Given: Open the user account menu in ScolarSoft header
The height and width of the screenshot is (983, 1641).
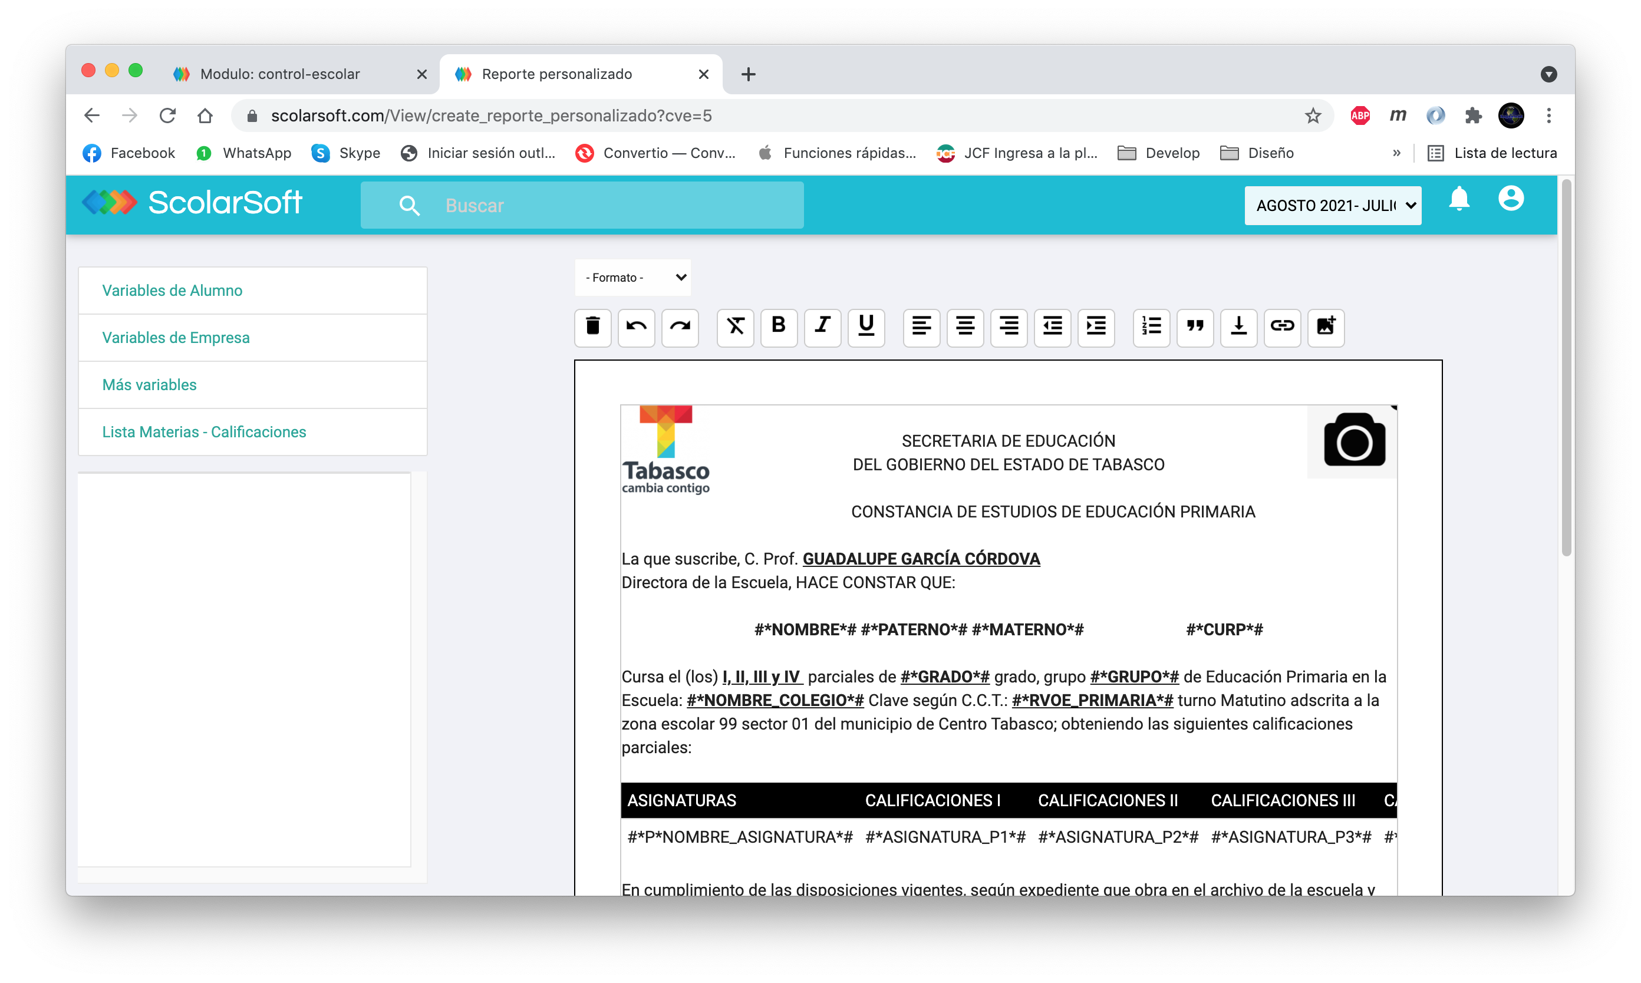Looking at the screenshot, I should click(x=1511, y=199).
